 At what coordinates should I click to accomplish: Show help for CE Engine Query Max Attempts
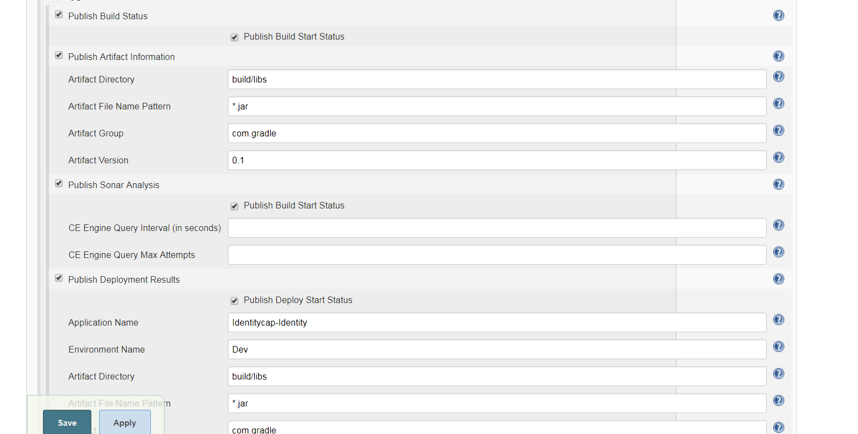[x=778, y=251]
